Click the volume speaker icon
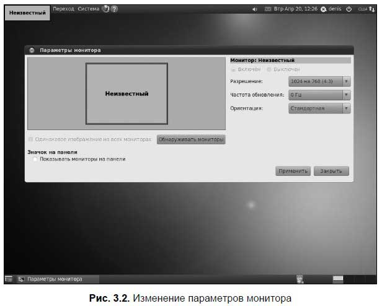This screenshot has height=306, width=382. click(255, 10)
